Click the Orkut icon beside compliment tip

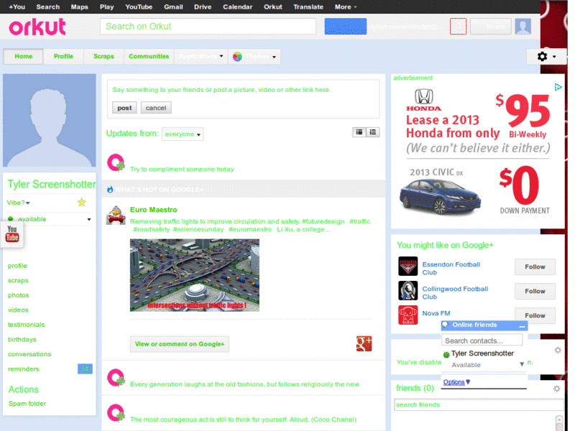(x=116, y=163)
